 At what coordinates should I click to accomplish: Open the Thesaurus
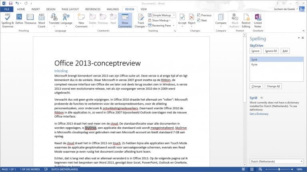point(30,19)
